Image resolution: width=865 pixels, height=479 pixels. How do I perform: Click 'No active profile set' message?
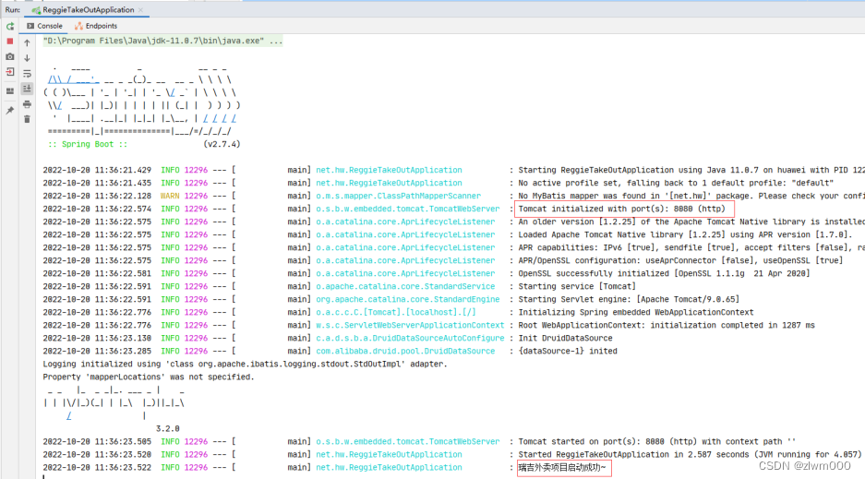[x=676, y=183]
